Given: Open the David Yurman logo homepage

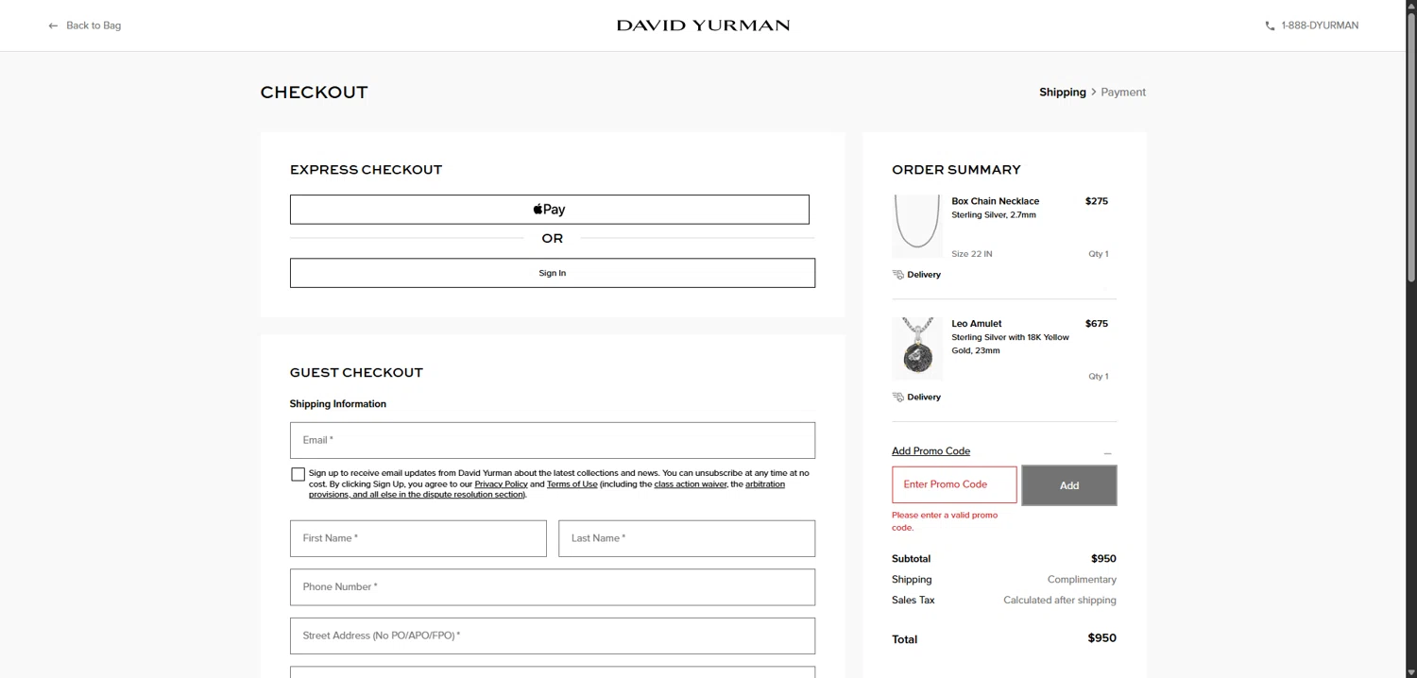Looking at the screenshot, I should pos(703,25).
